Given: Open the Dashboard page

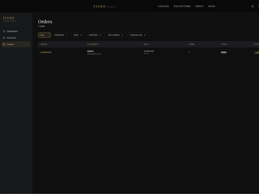Looking at the screenshot, I should [x=16, y=31].
